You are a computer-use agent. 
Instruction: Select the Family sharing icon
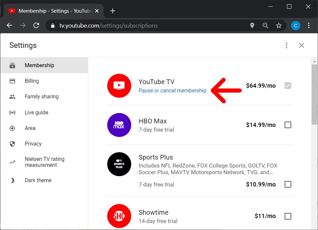[x=12, y=96]
